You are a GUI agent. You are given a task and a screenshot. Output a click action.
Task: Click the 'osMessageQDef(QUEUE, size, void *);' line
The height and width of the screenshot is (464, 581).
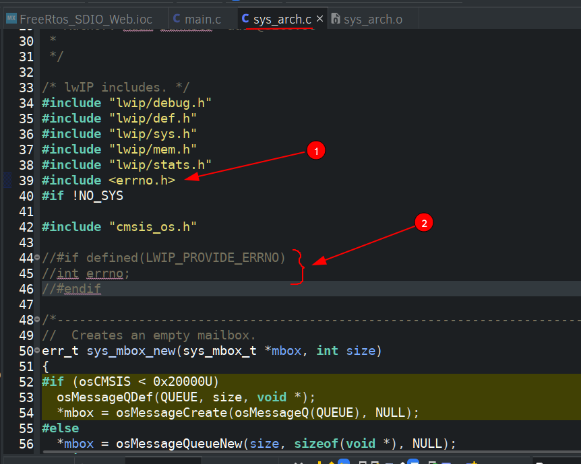click(186, 397)
